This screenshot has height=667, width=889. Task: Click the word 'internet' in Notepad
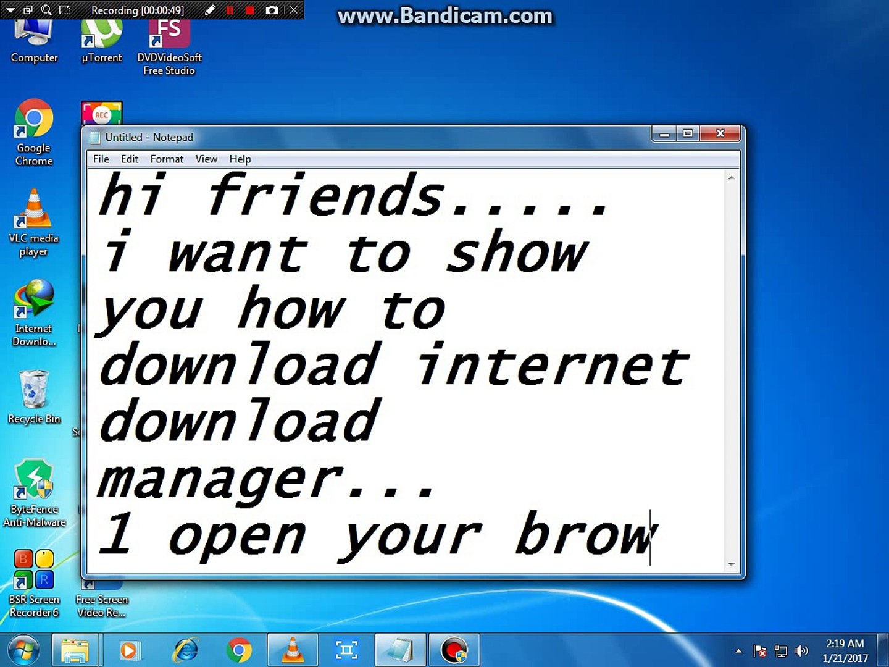(553, 364)
